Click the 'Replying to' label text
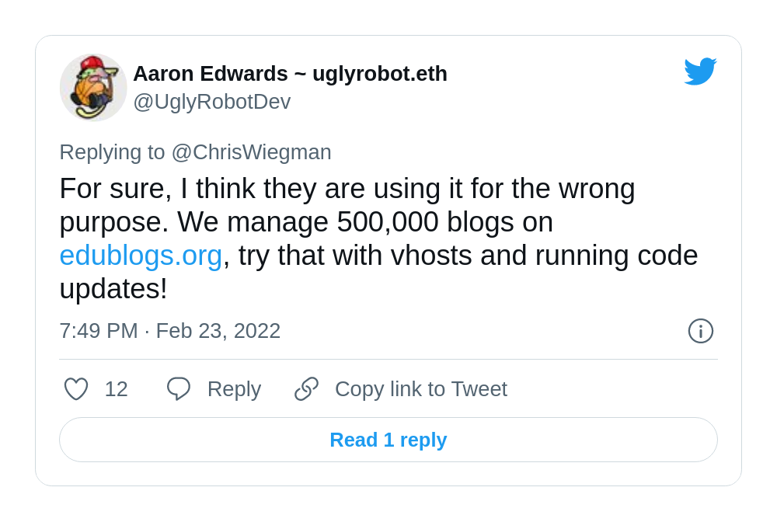 [112, 152]
